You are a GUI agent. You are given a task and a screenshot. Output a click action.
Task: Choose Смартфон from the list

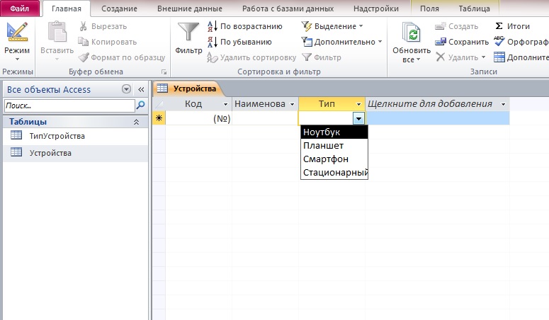(x=334, y=159)
